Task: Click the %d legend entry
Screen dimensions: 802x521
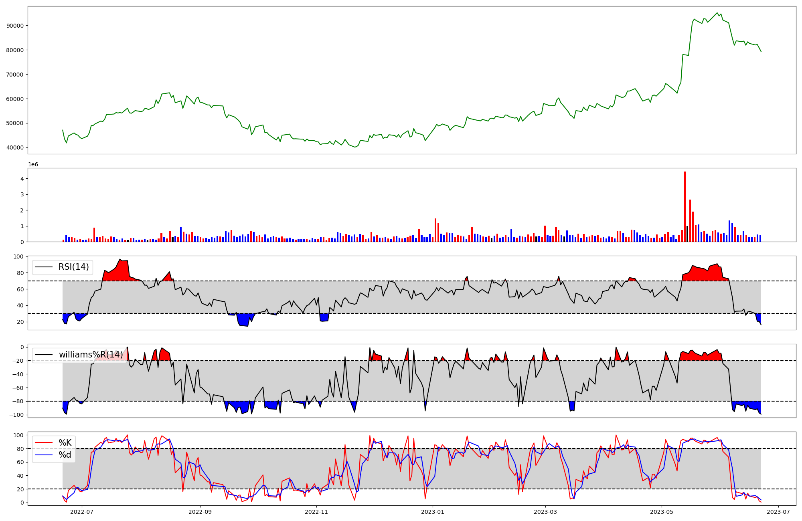Action: click(65, 455)
